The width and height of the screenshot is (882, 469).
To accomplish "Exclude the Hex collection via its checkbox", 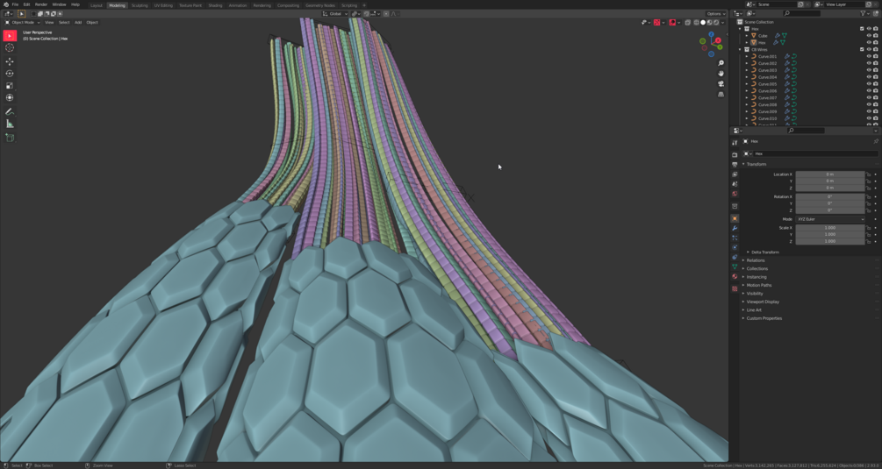I will [x=862, y=29].
